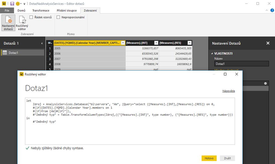This screenshot has width=275, height=164.
Task: Collapse the Dotazů queries pane
Action: pyautogui.click(x=42, y=43)
